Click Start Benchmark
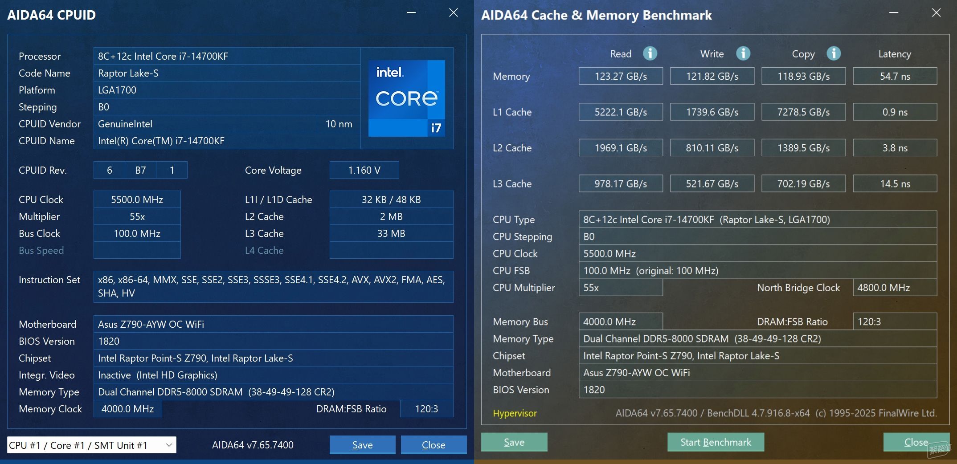This screenshot has width=957, height=464. tap(716, 442)
